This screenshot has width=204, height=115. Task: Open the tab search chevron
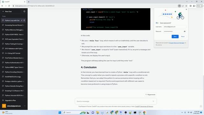[187, 2]
